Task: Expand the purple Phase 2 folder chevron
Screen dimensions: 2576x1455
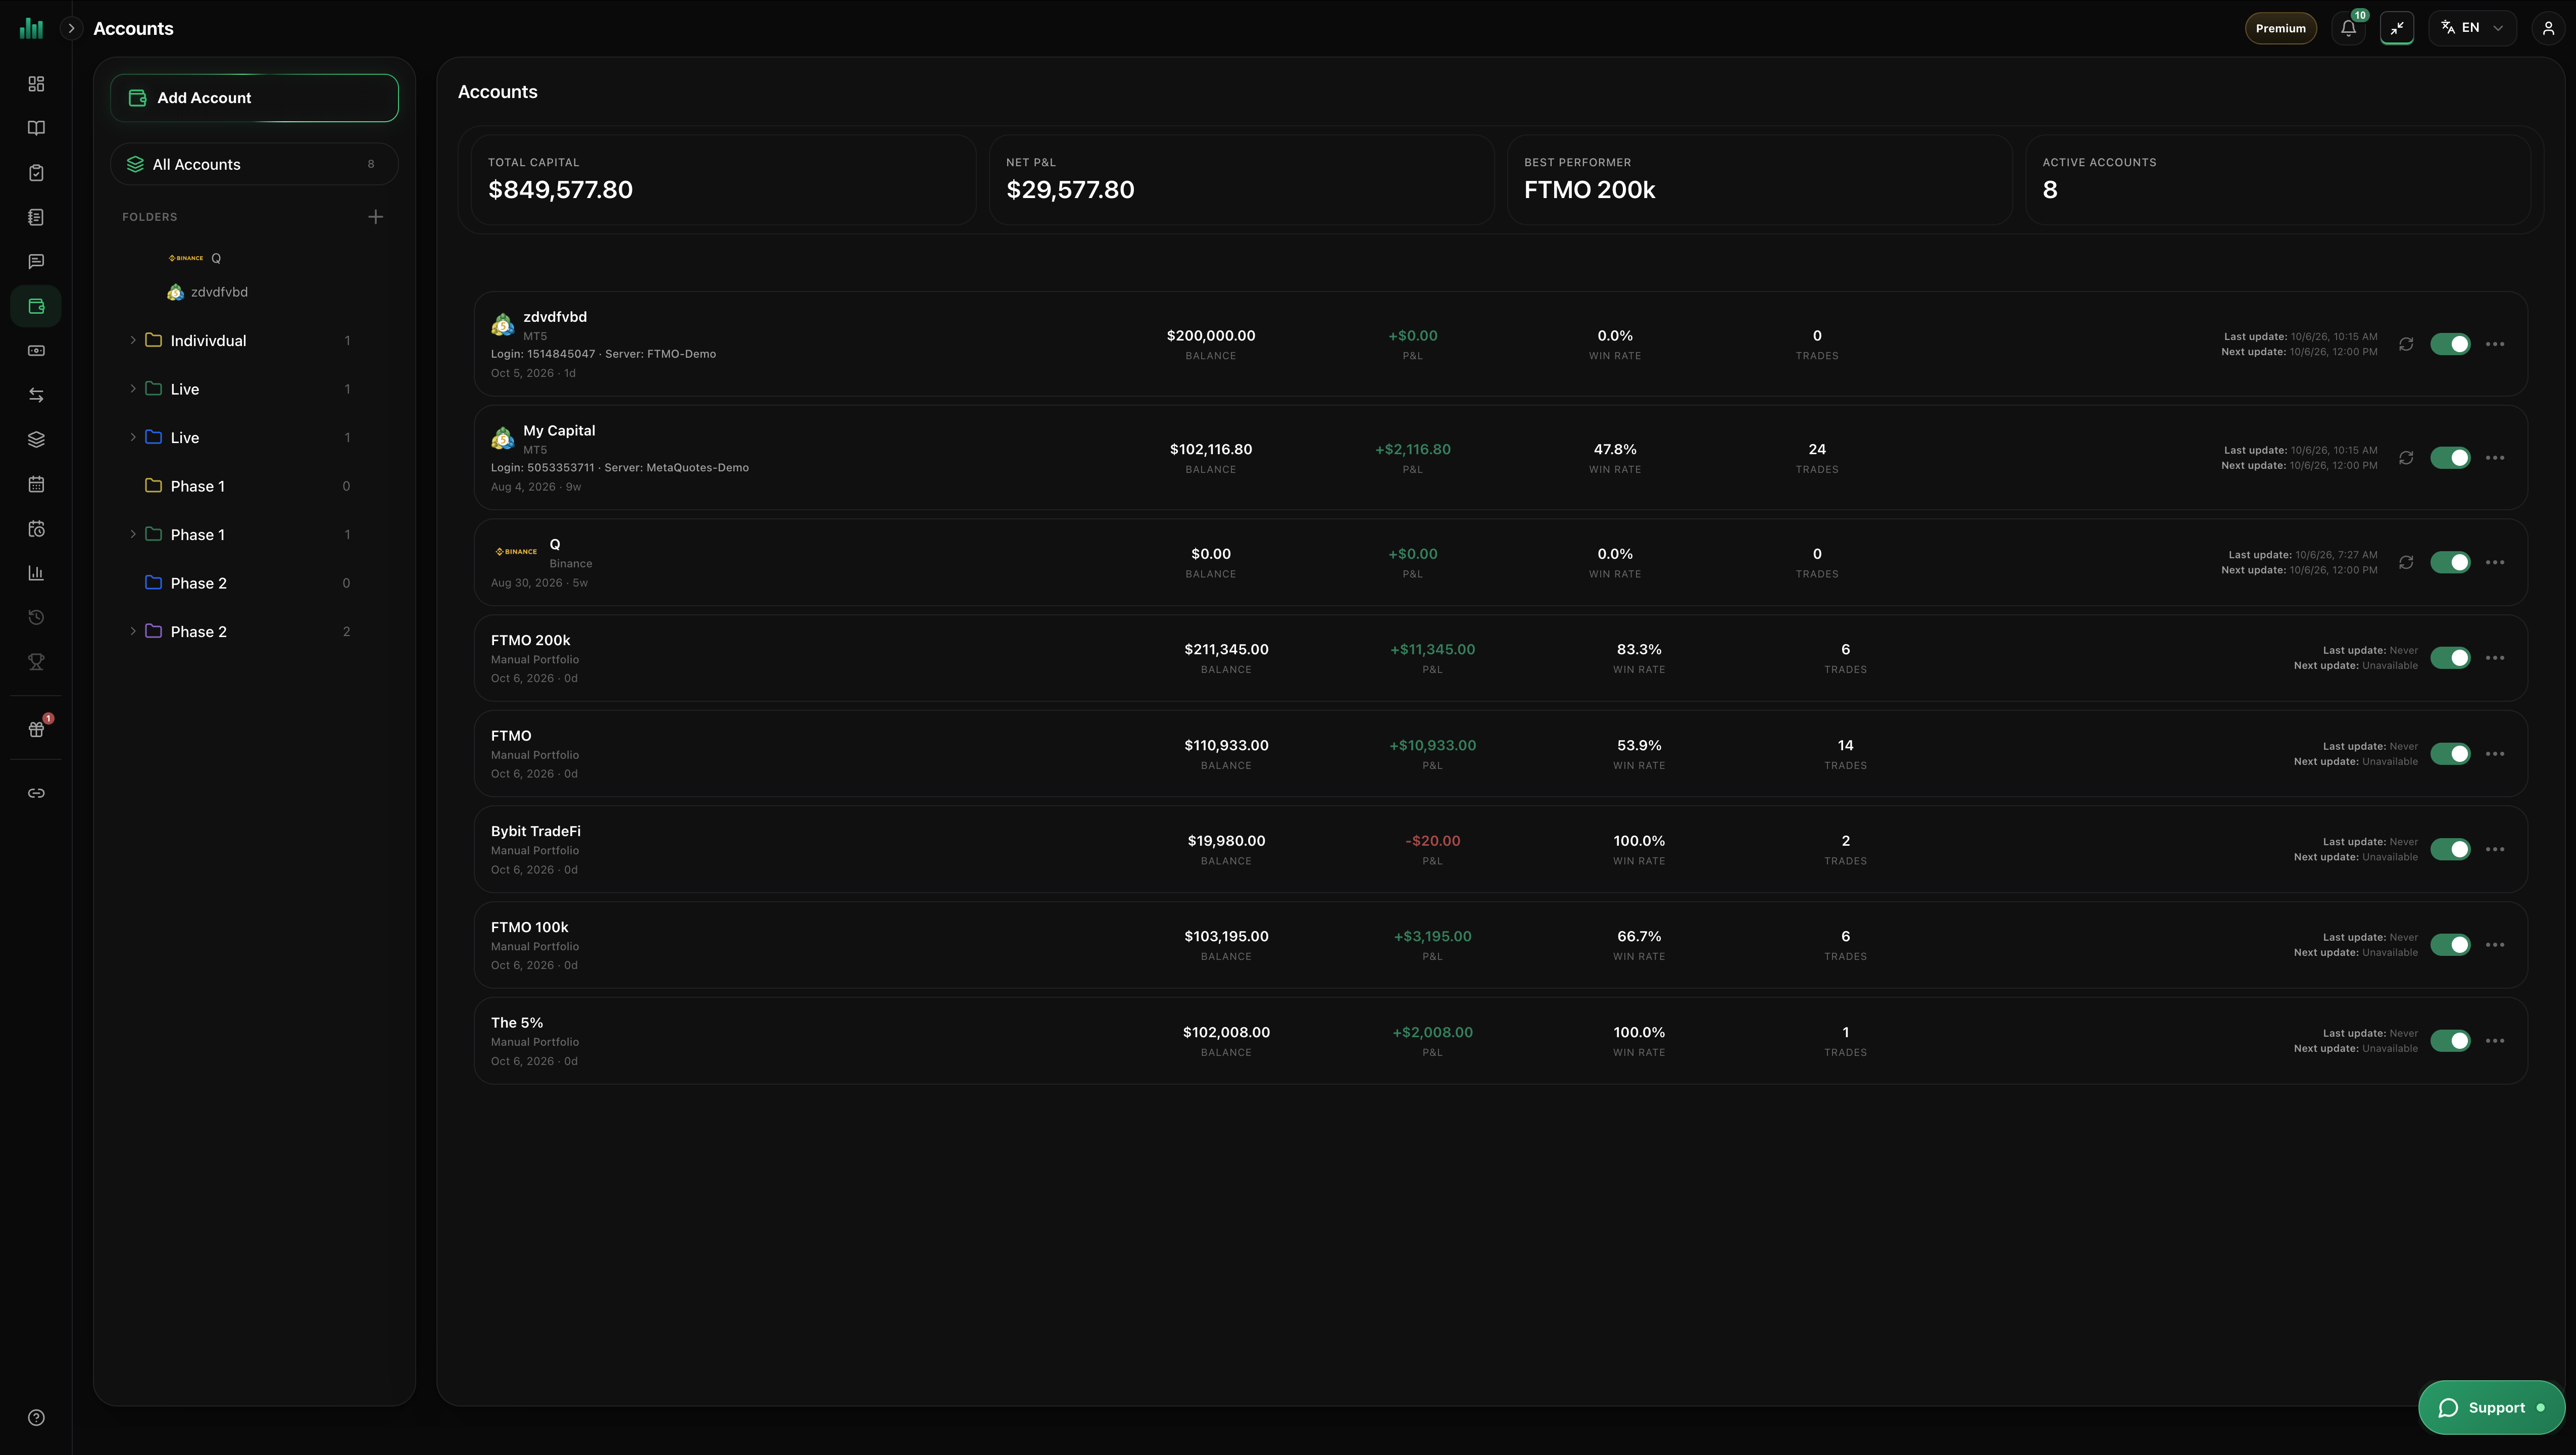Action: [132, 631]
